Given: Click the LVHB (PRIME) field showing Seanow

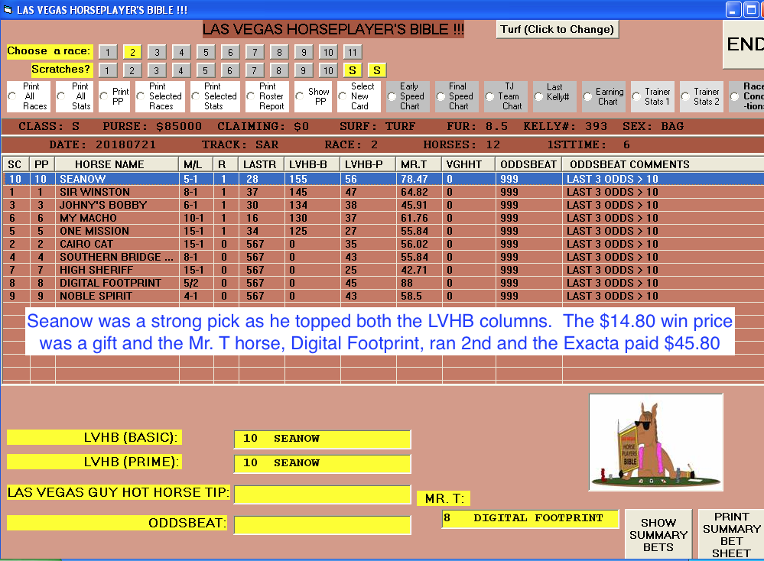Looking at the screenshot, I should [x=323, y=463].
